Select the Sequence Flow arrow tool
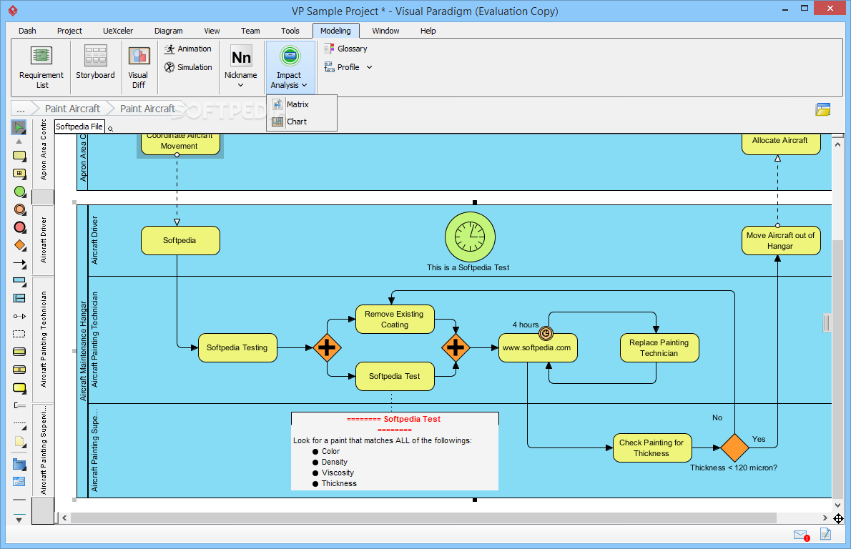Screen dimensions: 851x549 pos(19,264)
